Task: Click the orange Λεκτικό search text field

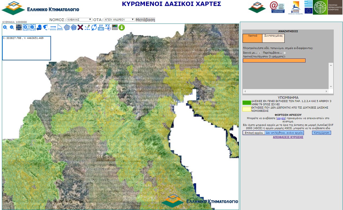Action: click(x=274, y=60)
